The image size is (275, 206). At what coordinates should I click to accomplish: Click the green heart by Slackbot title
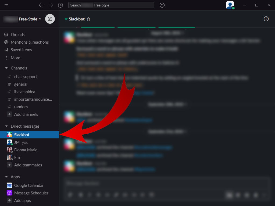point(66,19)
